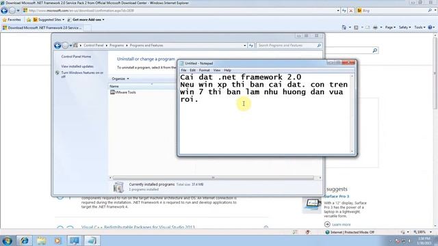Open Get more Add-ons dropdown
This screenshot has width=438, height=246.
click(86, 20)
